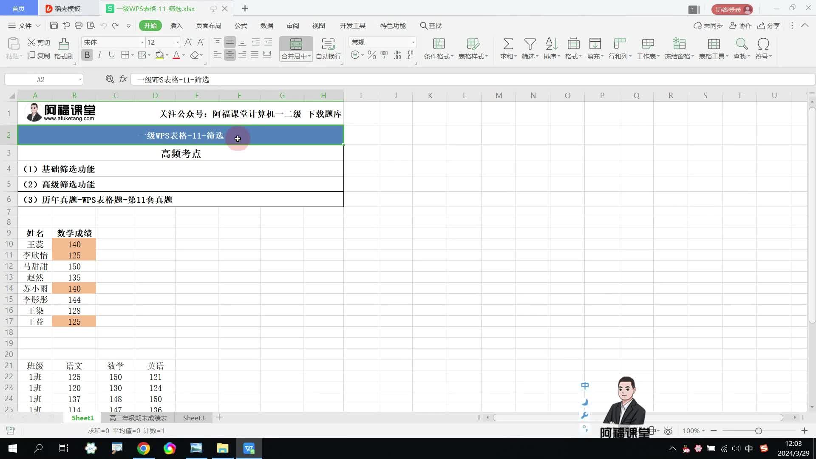The image size is (816, 459).
Task: Open the 插入 ribbon tab
Action: click(176, 25)
